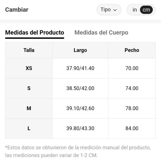Click the 38.50/42.00 length cell
The image size is (161, 161).
pos(80,88)
